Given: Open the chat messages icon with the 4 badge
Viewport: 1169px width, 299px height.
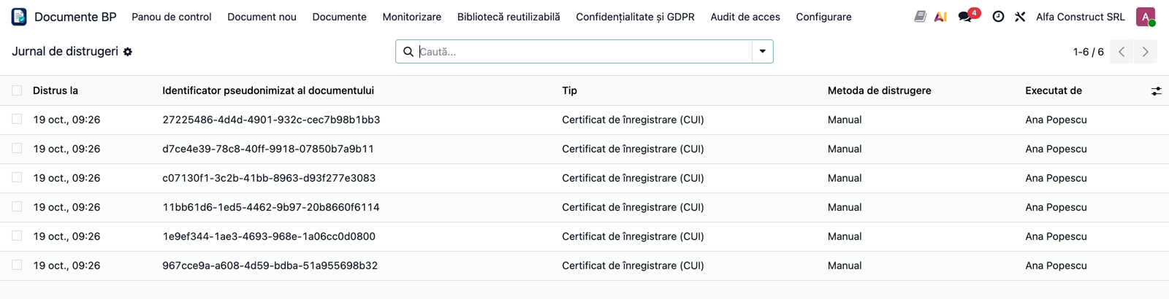Looking at the screenshot, I should 967,16.
